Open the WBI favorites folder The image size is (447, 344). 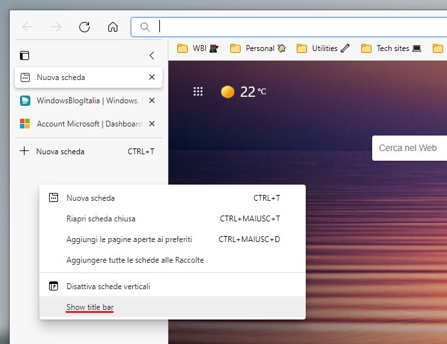point(197,48)
